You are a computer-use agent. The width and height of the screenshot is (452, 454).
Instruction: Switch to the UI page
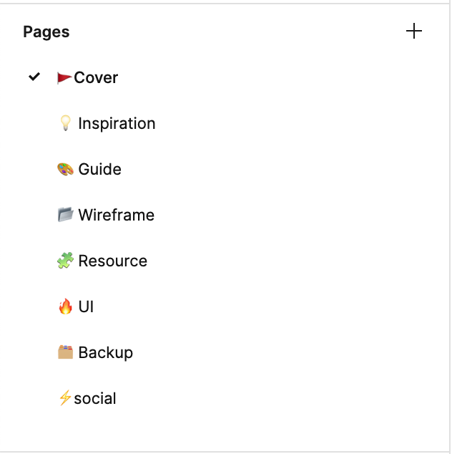click(x=86, y=306)
